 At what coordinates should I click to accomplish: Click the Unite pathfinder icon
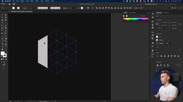pos(158,65)
